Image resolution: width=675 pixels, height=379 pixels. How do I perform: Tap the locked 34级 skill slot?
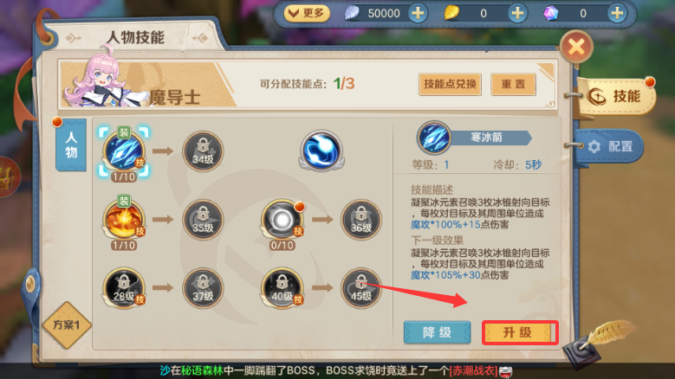point(203,151)
